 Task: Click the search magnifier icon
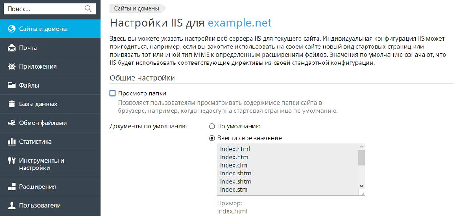point(89,9)
